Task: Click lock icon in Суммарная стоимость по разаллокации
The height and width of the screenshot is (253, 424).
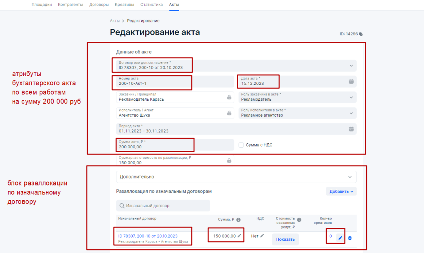Action: coord(229,161)
